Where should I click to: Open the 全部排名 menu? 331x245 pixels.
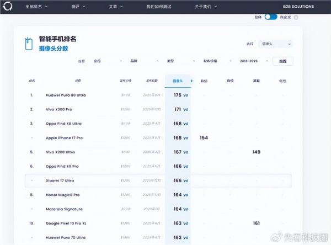click(x=37, y=7)
